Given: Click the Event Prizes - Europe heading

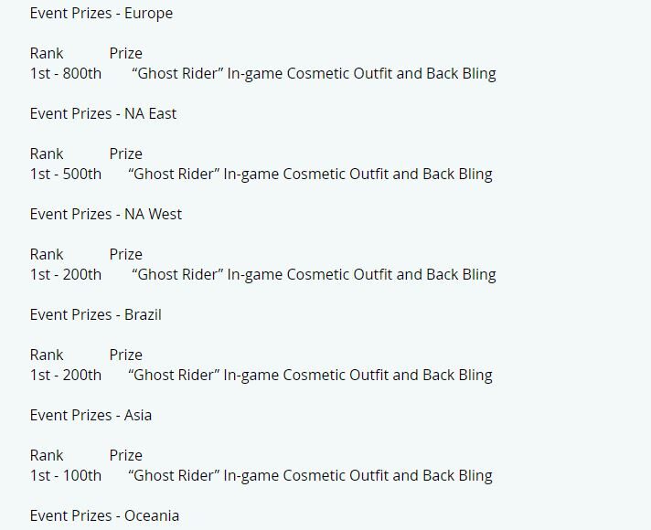Looking at the screenshot, I should (x=101, y=14).
